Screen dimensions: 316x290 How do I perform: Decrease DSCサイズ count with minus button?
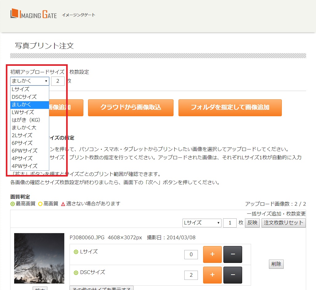(233, 275)
